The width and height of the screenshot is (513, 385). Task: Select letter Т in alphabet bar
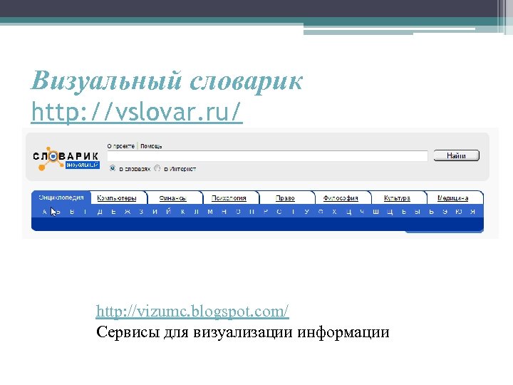pyautogui.click(x=293, y=212)
